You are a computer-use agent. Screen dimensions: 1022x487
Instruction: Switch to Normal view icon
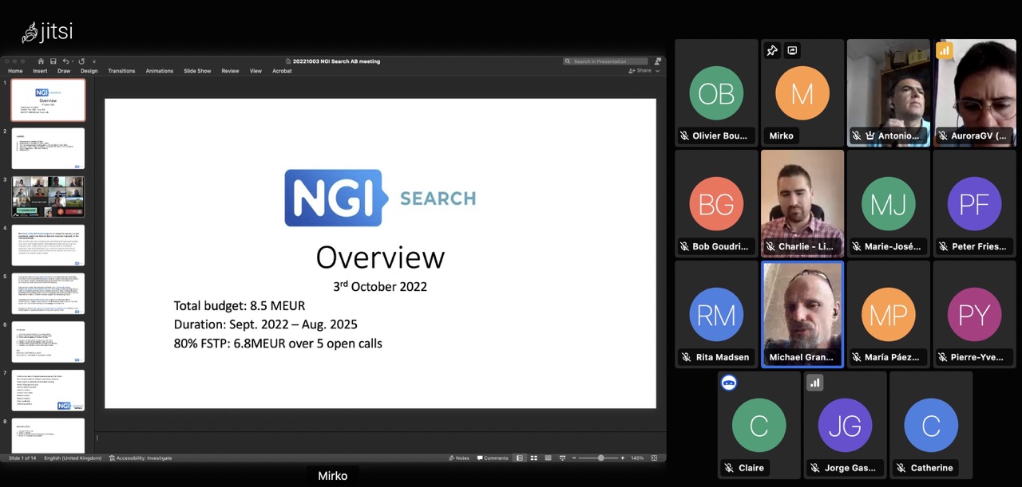[520, 458]
